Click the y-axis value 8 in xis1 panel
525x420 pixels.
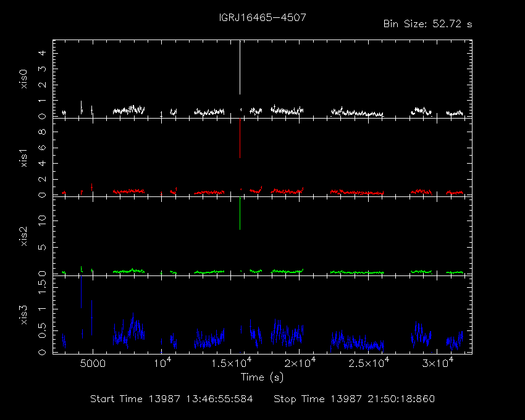(x=42, y=132)
